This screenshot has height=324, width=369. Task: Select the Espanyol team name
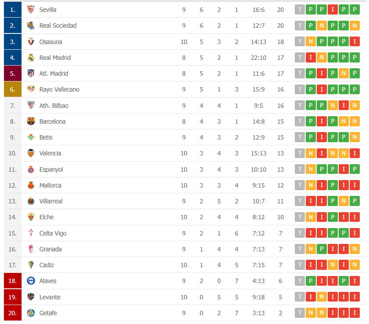[51, 169]
